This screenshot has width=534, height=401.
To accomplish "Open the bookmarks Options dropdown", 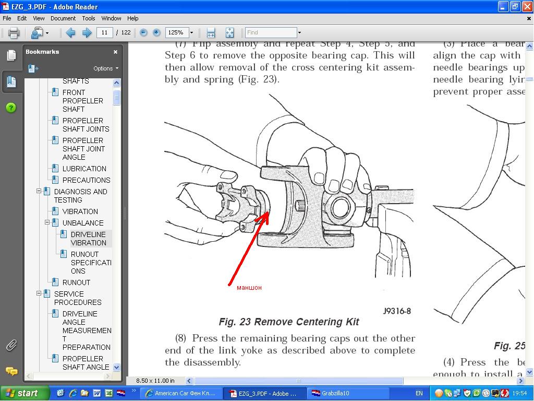I will [106, 68].
